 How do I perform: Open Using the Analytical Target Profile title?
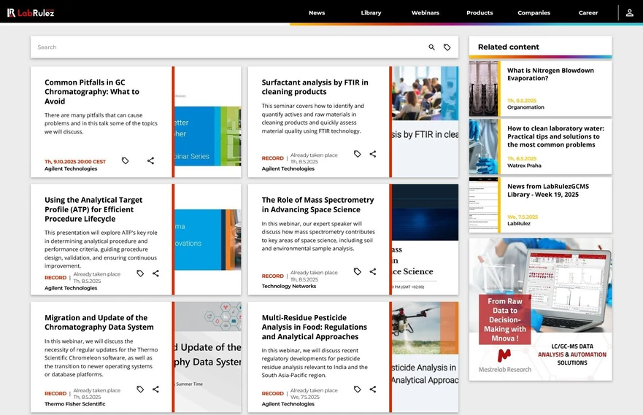93,209
